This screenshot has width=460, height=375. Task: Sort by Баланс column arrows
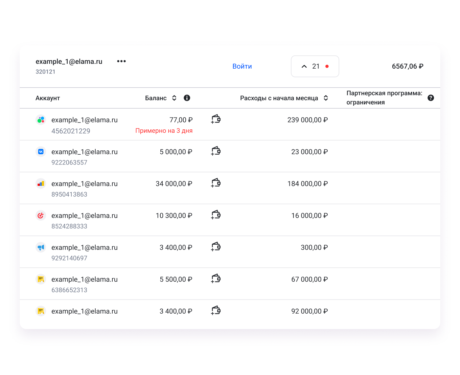point(174,98)
